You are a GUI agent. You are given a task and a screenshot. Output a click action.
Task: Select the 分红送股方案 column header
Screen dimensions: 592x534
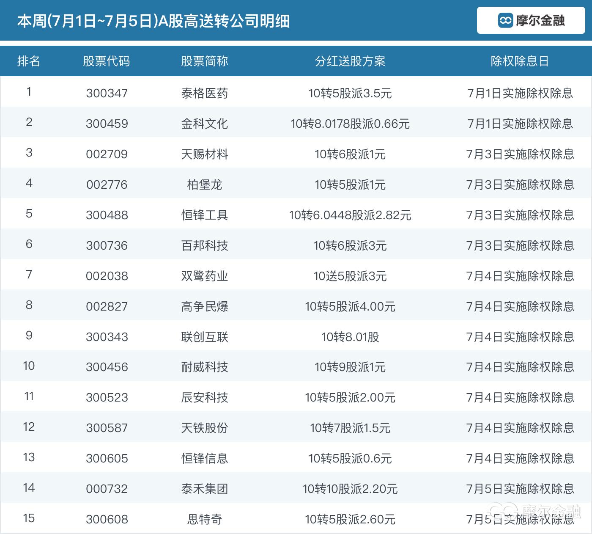(x=350, y=61)
